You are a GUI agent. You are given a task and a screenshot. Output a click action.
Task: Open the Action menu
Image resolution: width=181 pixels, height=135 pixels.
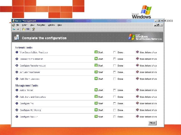point(24,25)
